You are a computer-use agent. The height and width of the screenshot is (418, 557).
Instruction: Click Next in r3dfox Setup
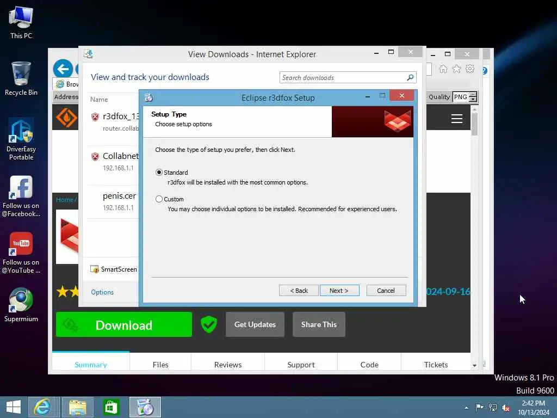click(339, 291)
